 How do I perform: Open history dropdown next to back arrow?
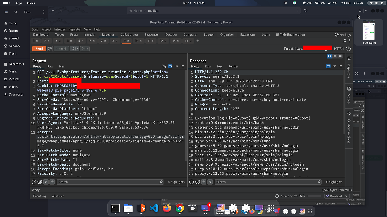(77, 49)
